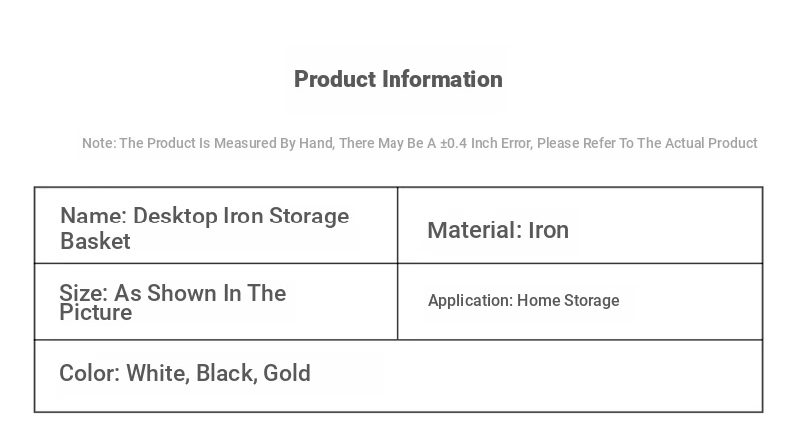Screen dimensions: 789x444
Task: Click the 'Home Storage' application value
Action: (568, 300)
